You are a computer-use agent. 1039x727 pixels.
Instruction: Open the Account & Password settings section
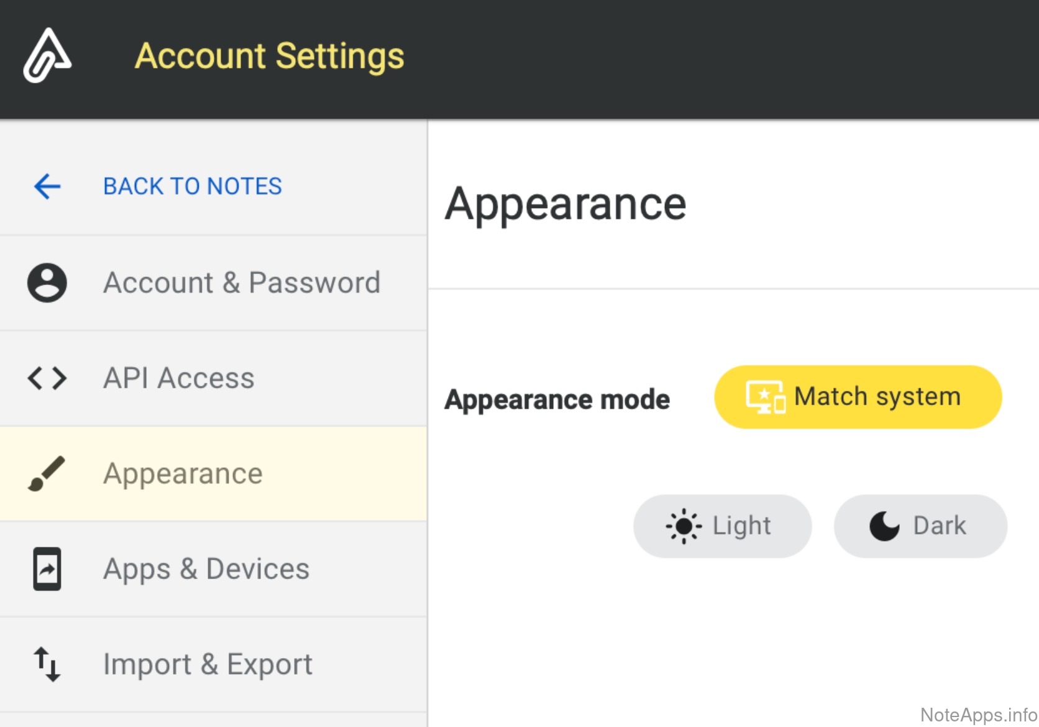tap(241, 283)
